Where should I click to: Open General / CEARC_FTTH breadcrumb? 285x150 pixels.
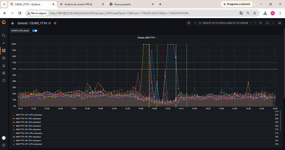coord(32,23)
